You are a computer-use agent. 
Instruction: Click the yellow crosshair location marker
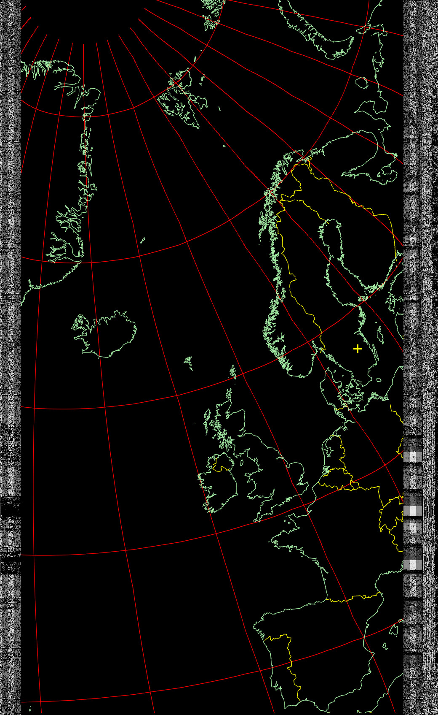pos(358,349)
